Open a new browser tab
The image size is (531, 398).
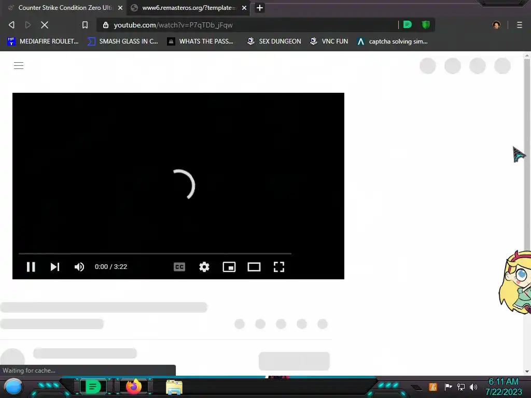tap(260, 7)
